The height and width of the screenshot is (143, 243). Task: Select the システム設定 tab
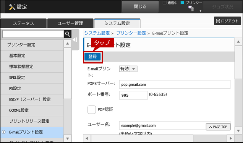(117, 23)
